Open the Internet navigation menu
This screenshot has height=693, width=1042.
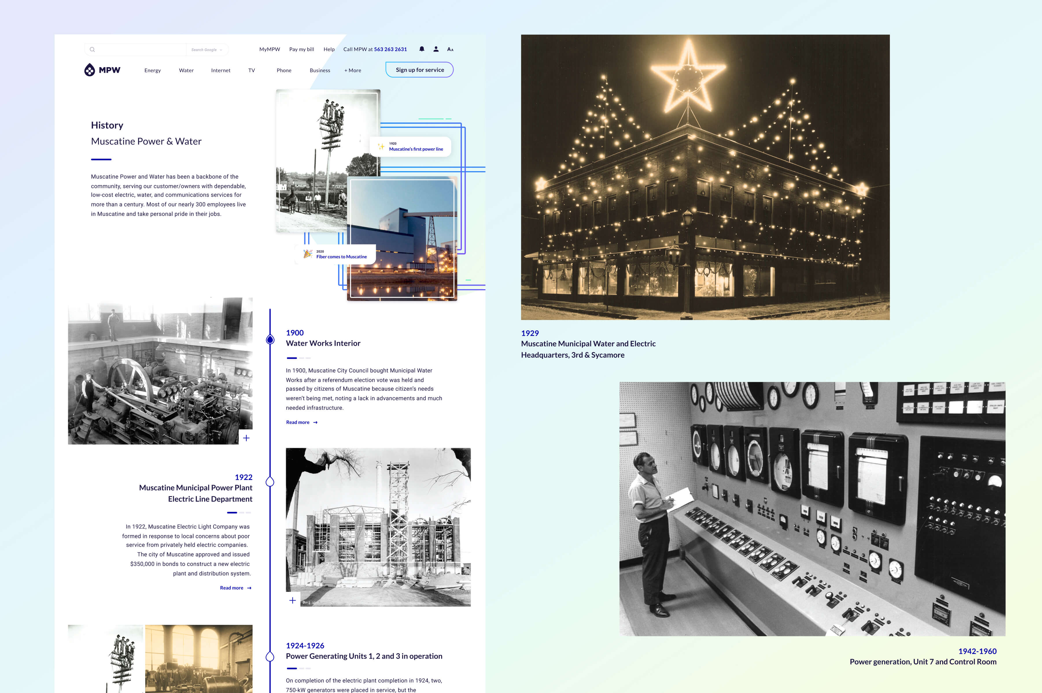pos(221,70)
